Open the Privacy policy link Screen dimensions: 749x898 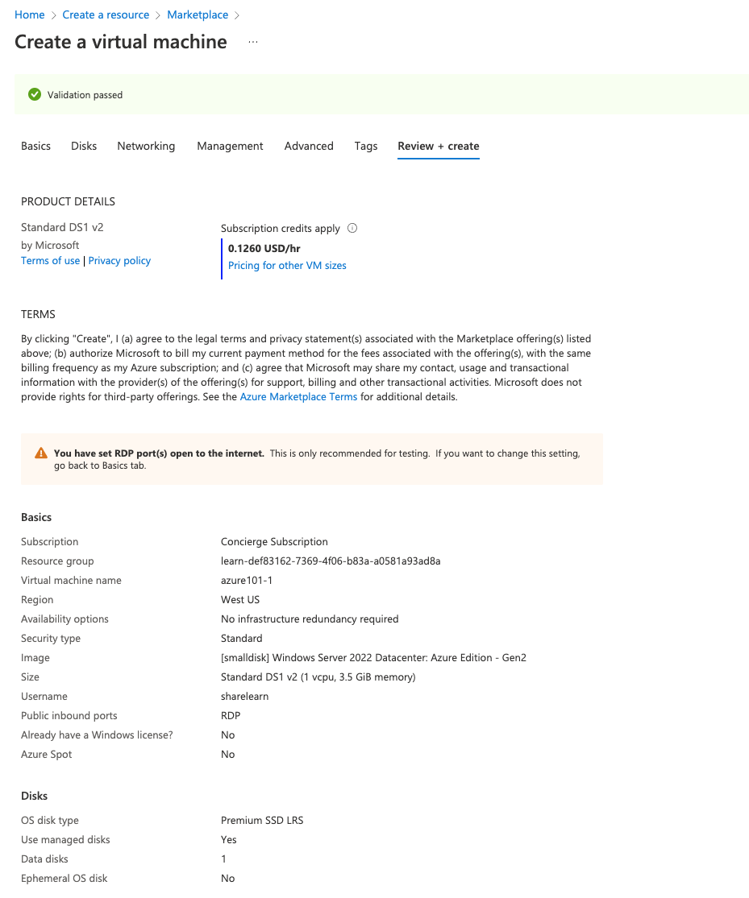click(x=119, y=260)
